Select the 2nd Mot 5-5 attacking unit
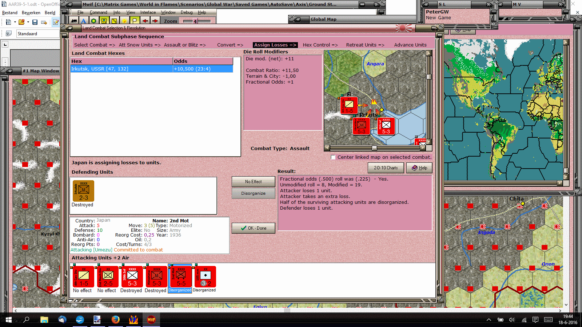This screenshot has height=327, width=582. pyautogui.click(x=181, y=276)
